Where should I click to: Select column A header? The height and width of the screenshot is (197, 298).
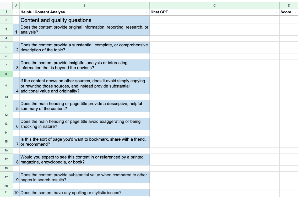point(16,5)
